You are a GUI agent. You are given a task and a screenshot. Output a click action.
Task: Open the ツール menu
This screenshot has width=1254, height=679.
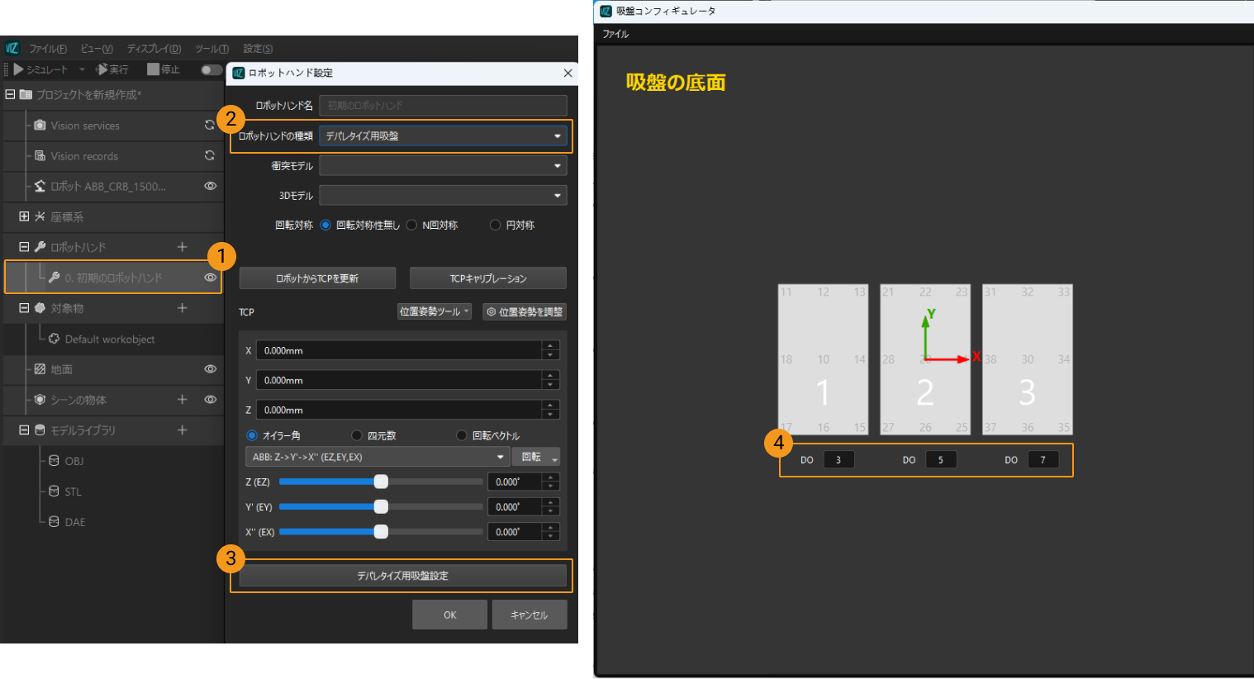point(211,49)
